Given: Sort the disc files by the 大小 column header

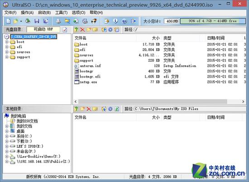Looking at the screenshot, I should click(149, 38).
